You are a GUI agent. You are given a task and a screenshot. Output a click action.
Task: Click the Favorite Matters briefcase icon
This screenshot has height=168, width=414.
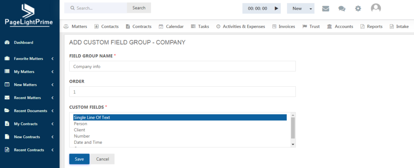[7, 59]
